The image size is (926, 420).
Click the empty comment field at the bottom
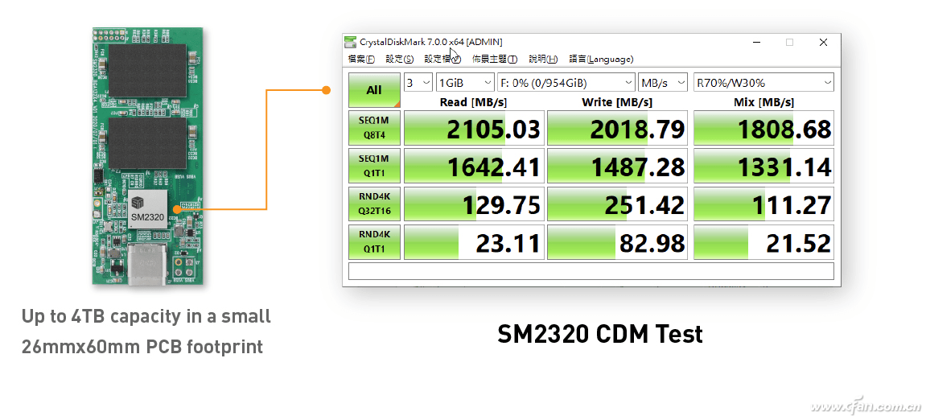point(591,271)
